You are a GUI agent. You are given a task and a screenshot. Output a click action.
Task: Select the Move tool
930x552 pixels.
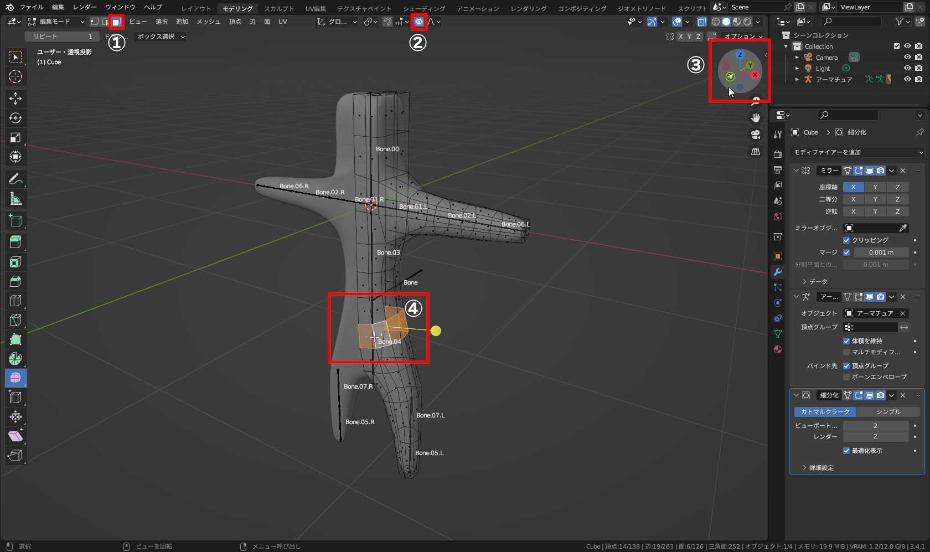click(15, 98)
